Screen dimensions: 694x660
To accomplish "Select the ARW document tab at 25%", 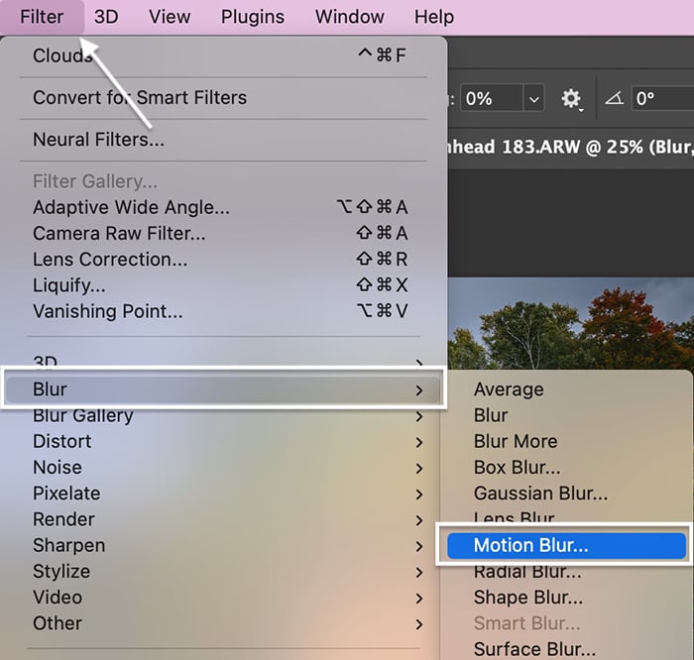I will [570, 147].
